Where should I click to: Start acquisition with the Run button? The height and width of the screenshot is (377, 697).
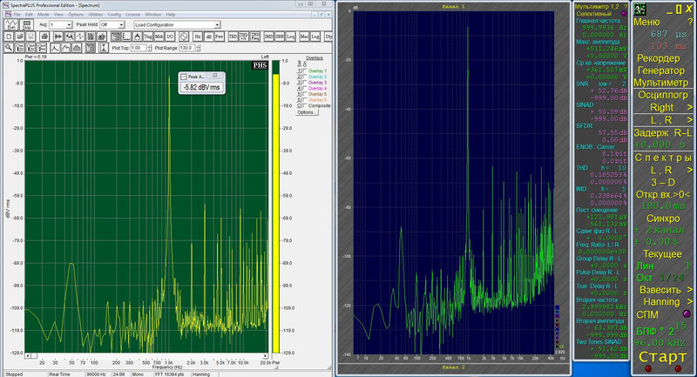click(x=11, y=25)
